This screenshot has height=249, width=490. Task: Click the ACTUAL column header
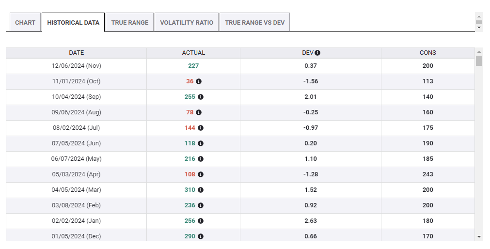pyautogui.click(x=193, y=53)
